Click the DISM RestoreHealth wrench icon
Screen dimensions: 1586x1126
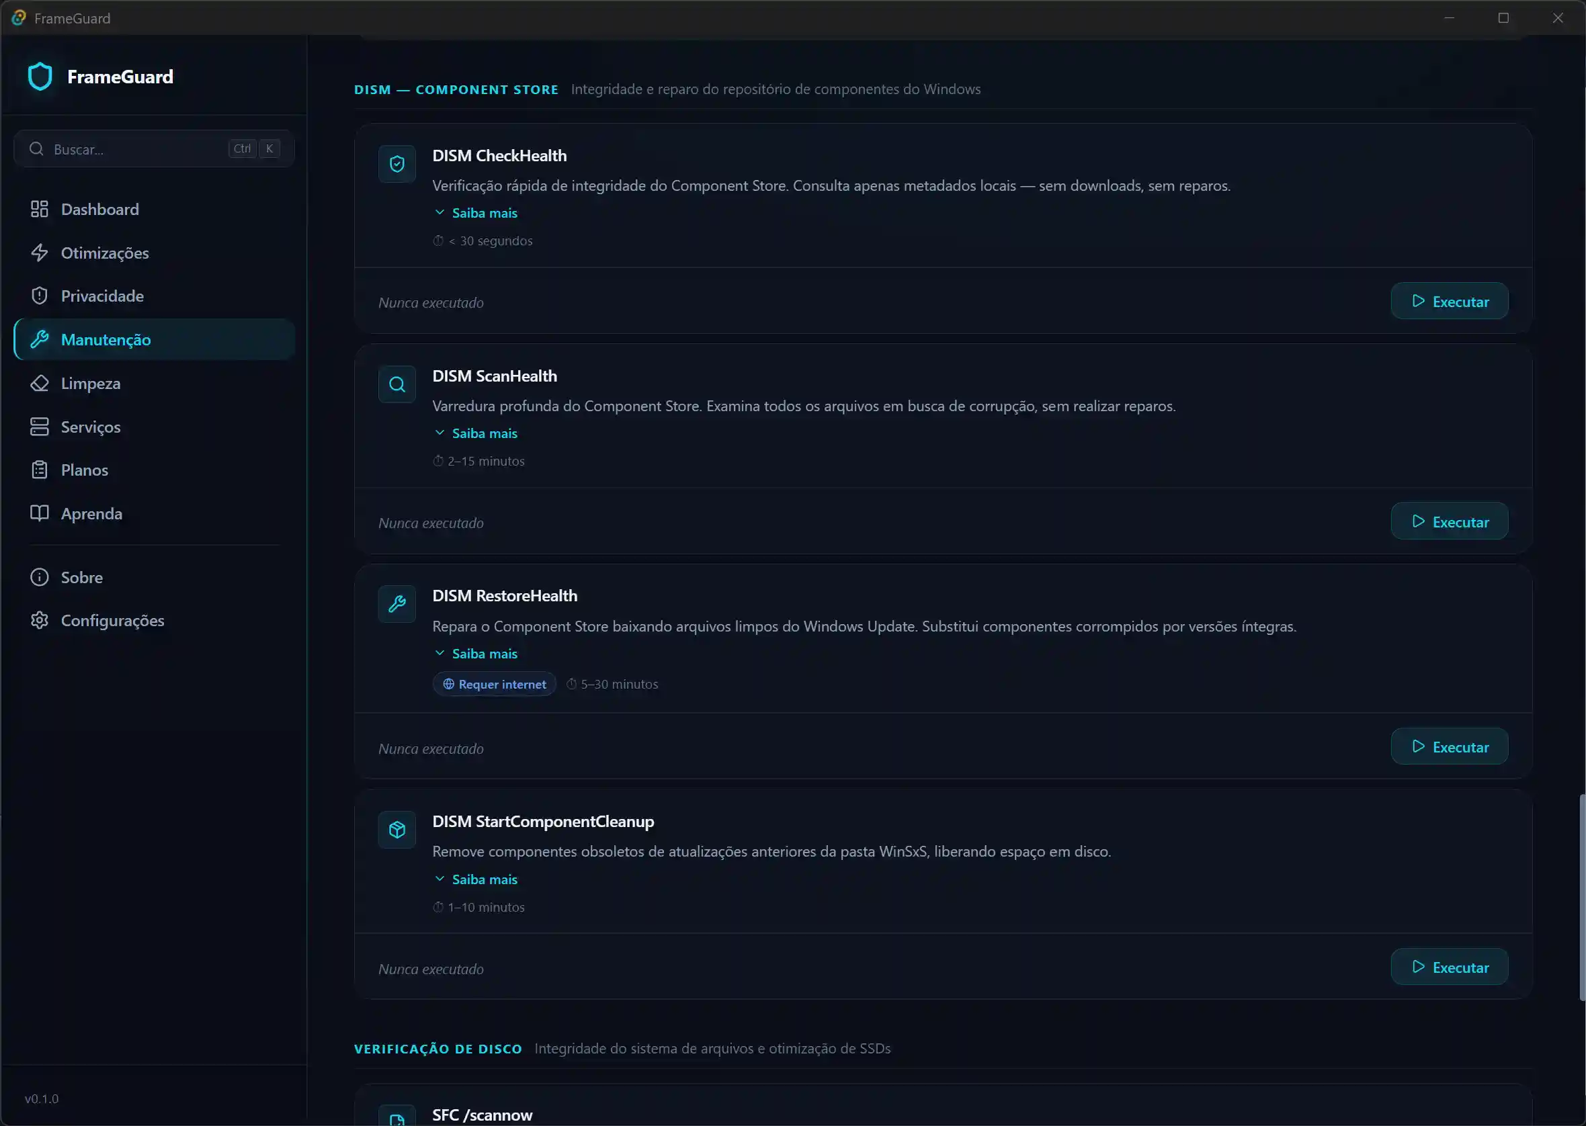pyautogui.click(x=396, y=604)
